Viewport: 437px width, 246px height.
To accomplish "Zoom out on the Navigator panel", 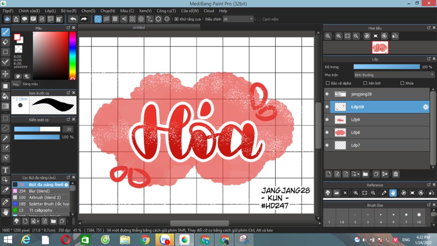I will click(356, 36).
